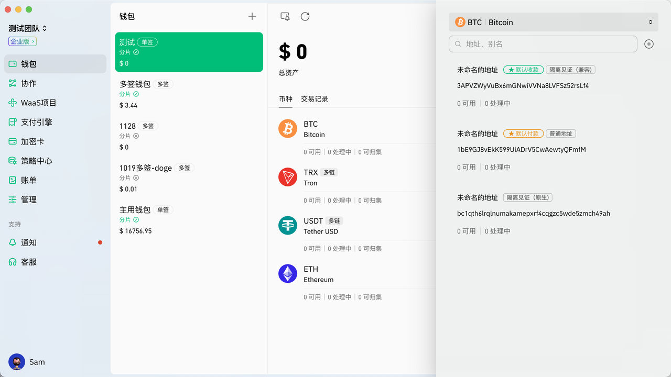Click the 默认付款 star badge
Screen dimensions: 671x377
click(523, 134)
